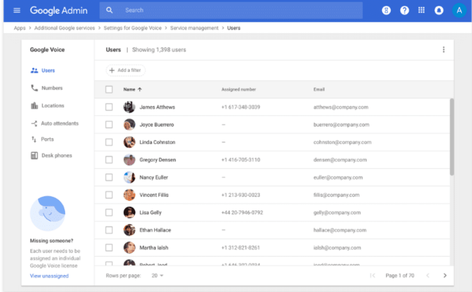This screenshot has height=292, width=472.
Task: Check the box for Vincent Fillis
Action: tap(109, 195)
